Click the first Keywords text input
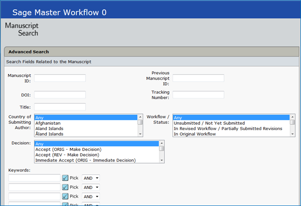Viewport: 301px width, 206px height. (x=34, y=178)
